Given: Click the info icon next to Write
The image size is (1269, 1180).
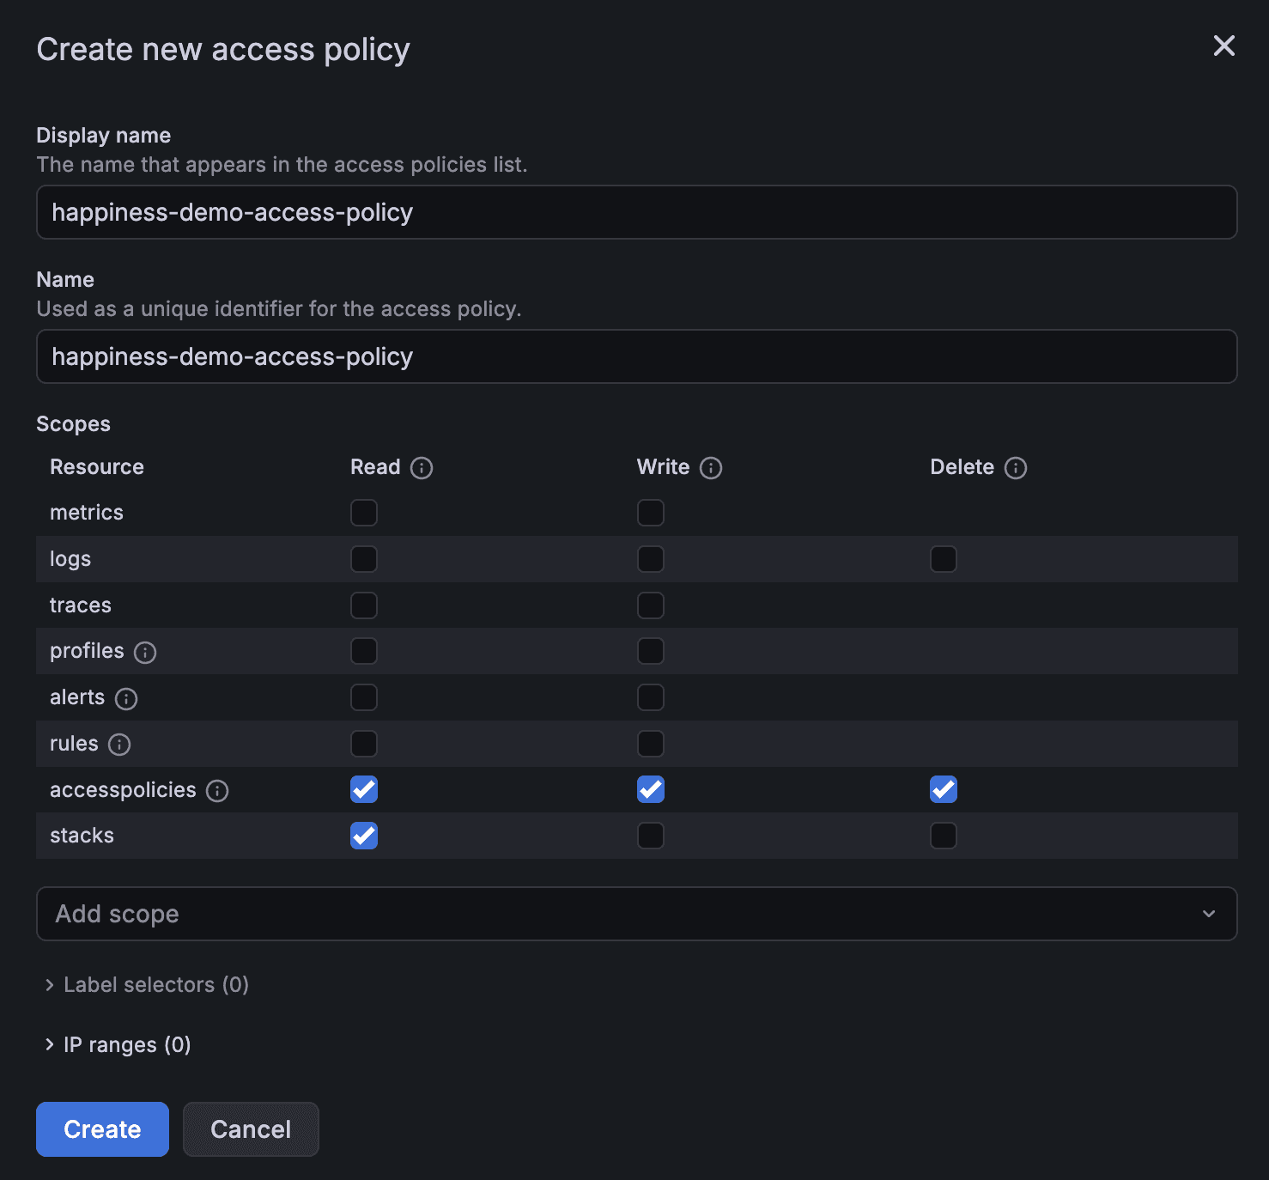Looking at the screenshot, I should (711, 468).
